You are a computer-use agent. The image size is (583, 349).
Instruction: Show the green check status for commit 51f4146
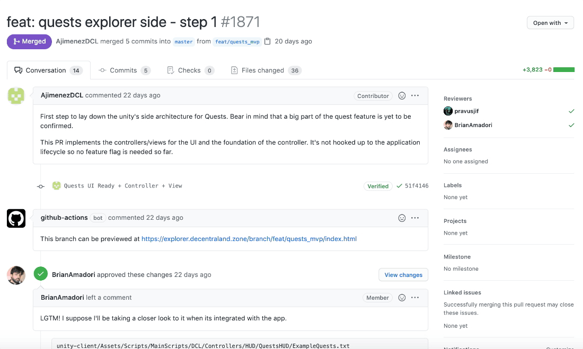click(399, 186)
